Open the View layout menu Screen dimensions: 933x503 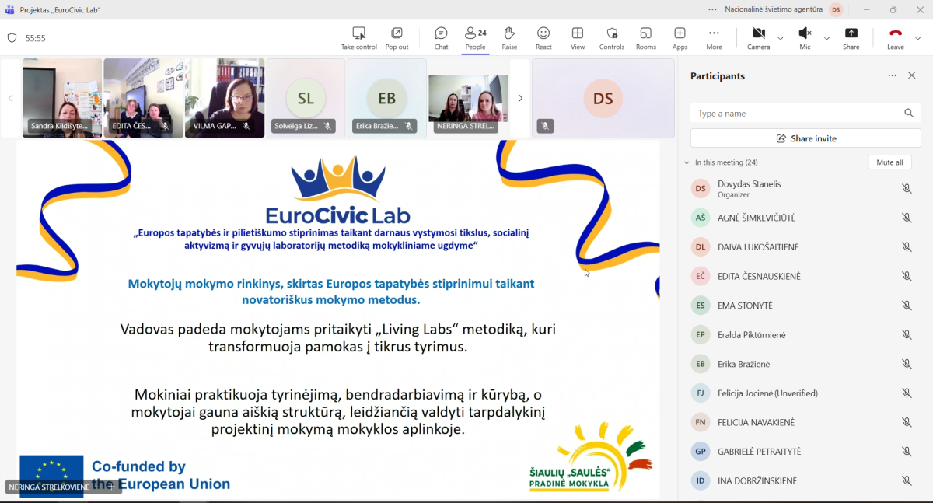578,37
